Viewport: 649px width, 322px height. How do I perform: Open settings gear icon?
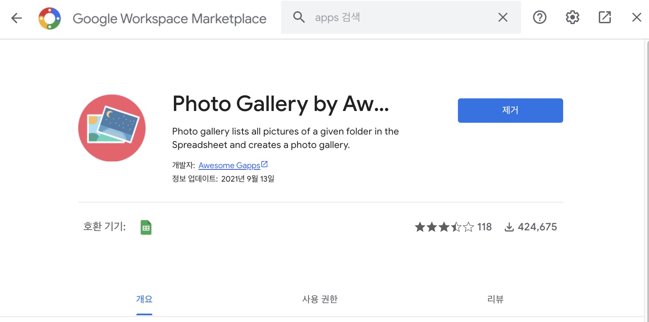572,17
